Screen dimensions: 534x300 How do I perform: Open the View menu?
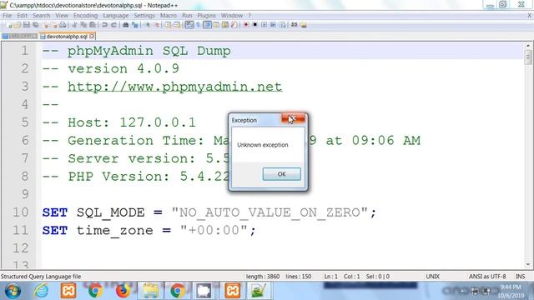point(62,16)
